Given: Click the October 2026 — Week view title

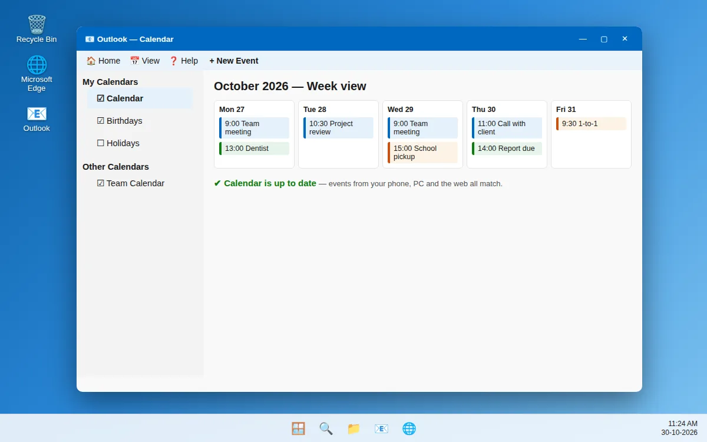Looking at the screenshot, I should 290,86.
